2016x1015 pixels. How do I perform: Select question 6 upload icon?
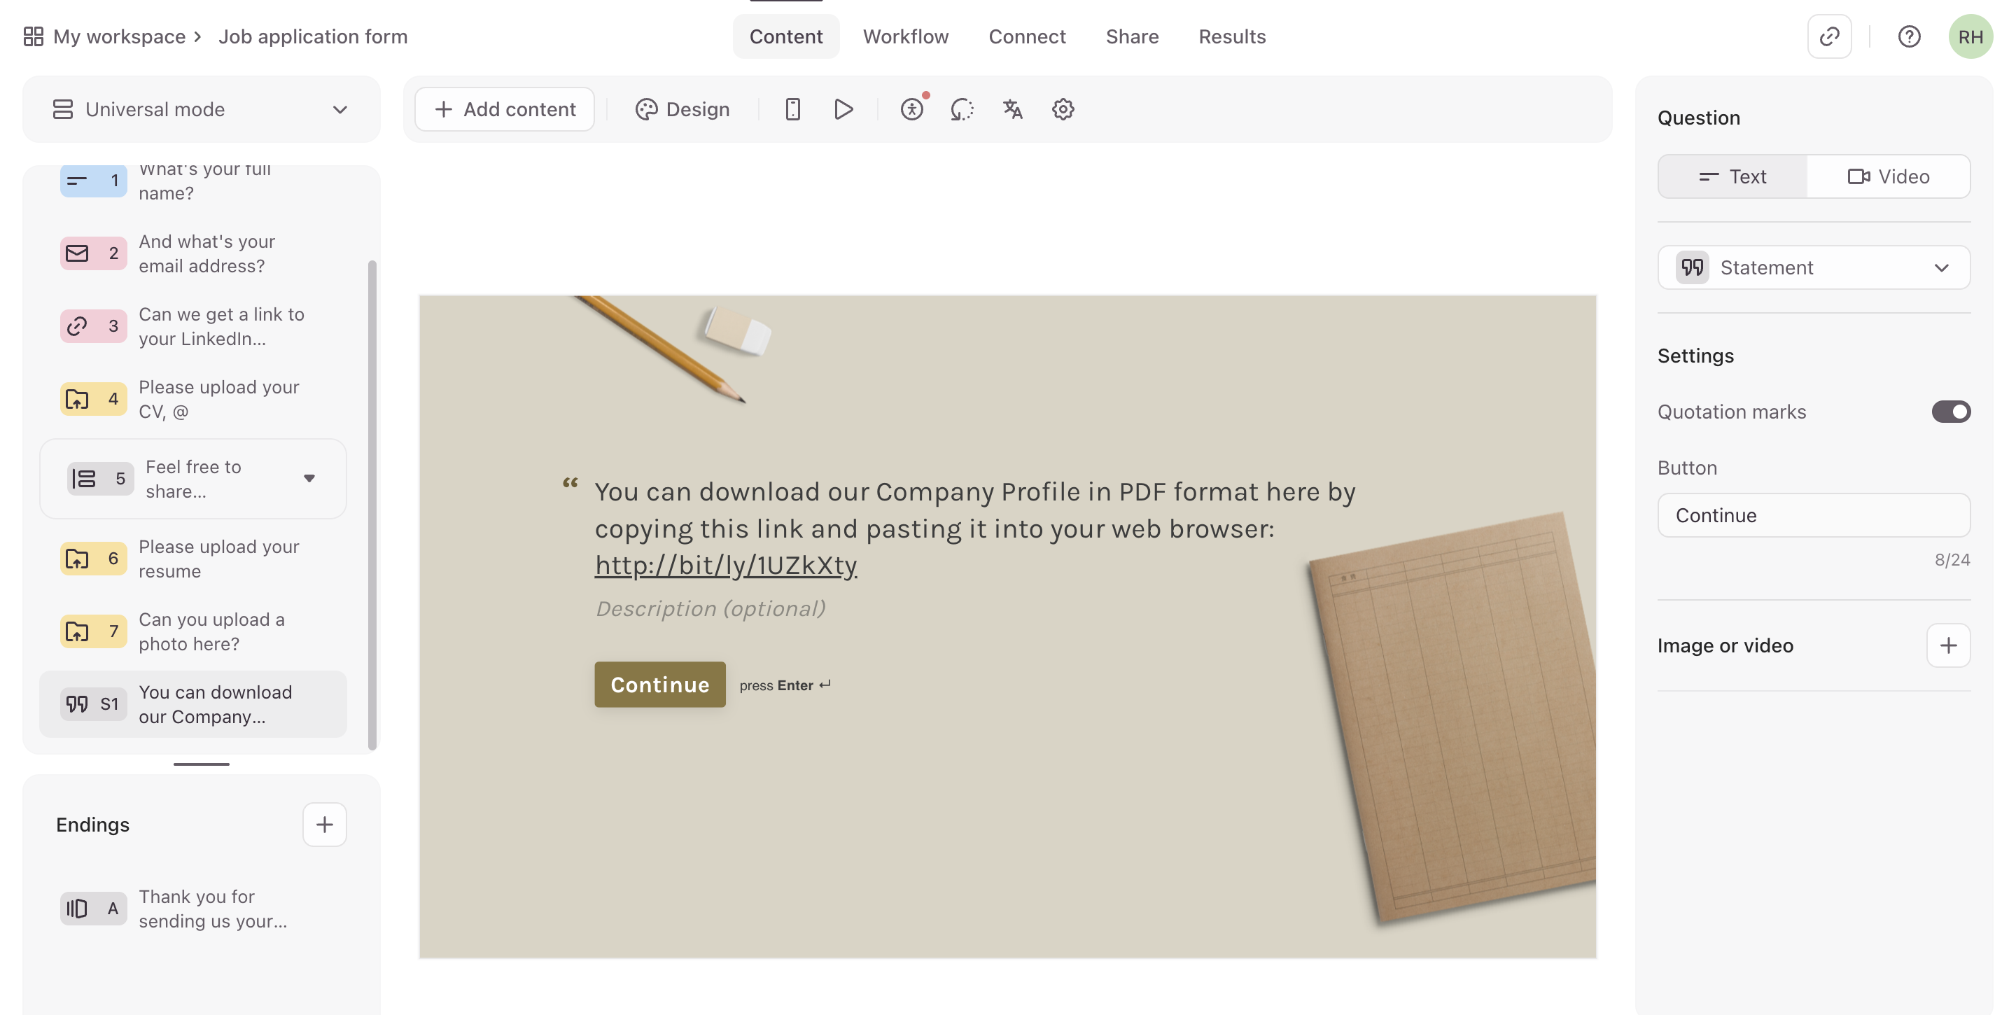[x=93, y=559]
